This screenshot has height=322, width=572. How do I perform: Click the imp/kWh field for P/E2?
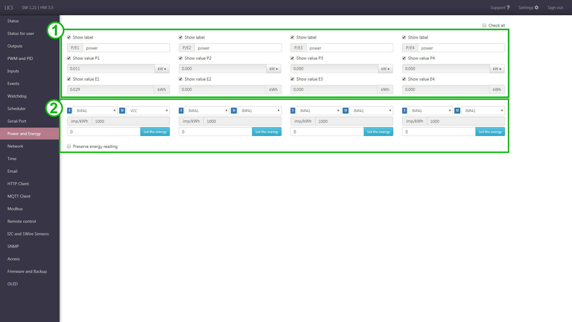click(243, 121)
